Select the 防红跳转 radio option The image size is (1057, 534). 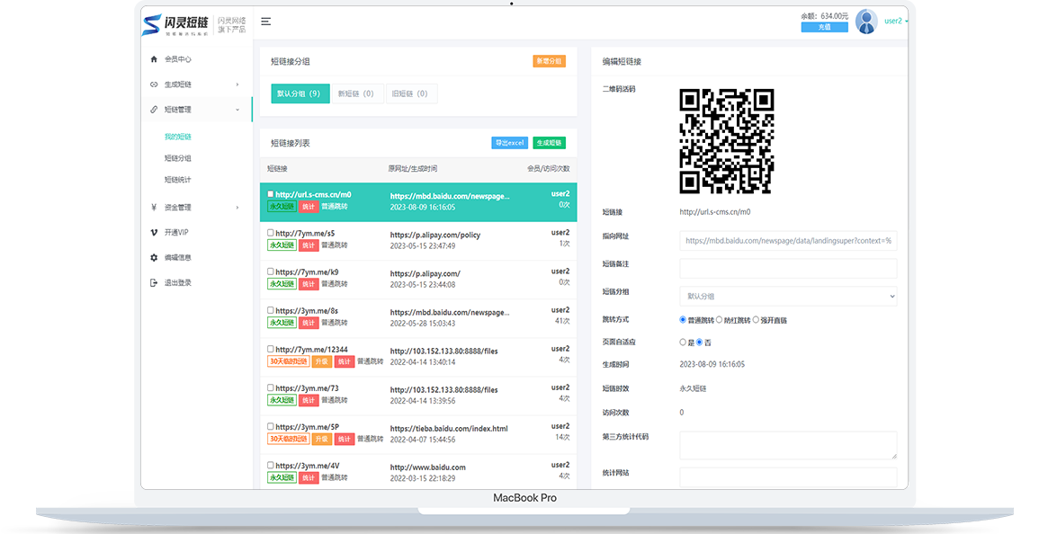point(720,320)
